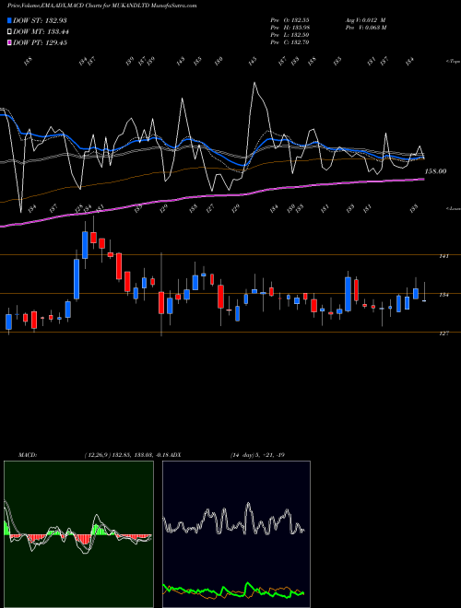Click the 'MACD:' panel heading
461x608 pixels.
27,455
